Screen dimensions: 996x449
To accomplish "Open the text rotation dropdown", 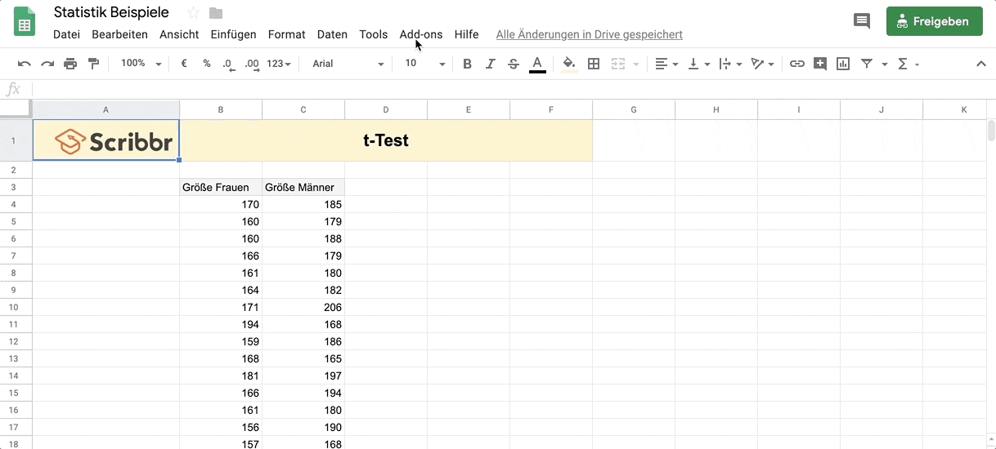I will coord(762,64).
